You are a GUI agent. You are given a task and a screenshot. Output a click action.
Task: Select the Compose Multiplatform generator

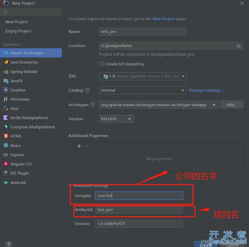click(31, 127)
